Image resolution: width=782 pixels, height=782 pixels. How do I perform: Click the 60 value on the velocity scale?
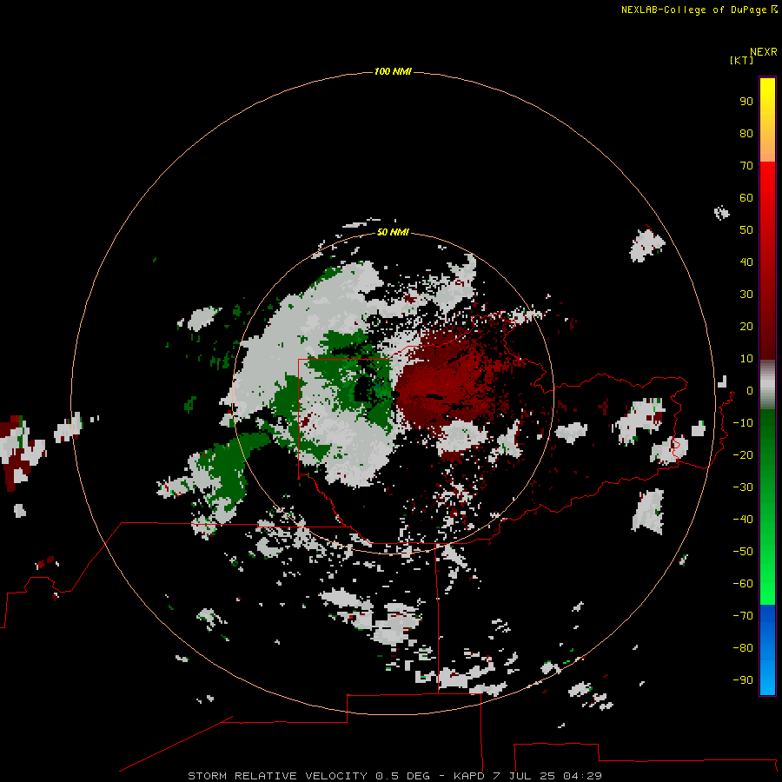tap(746, 198)
